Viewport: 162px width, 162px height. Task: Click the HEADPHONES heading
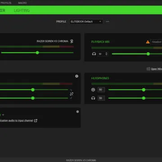(x=100, y=78)
